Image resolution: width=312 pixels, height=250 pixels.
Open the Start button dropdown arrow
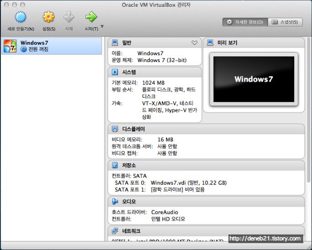(x=102, y=26)
